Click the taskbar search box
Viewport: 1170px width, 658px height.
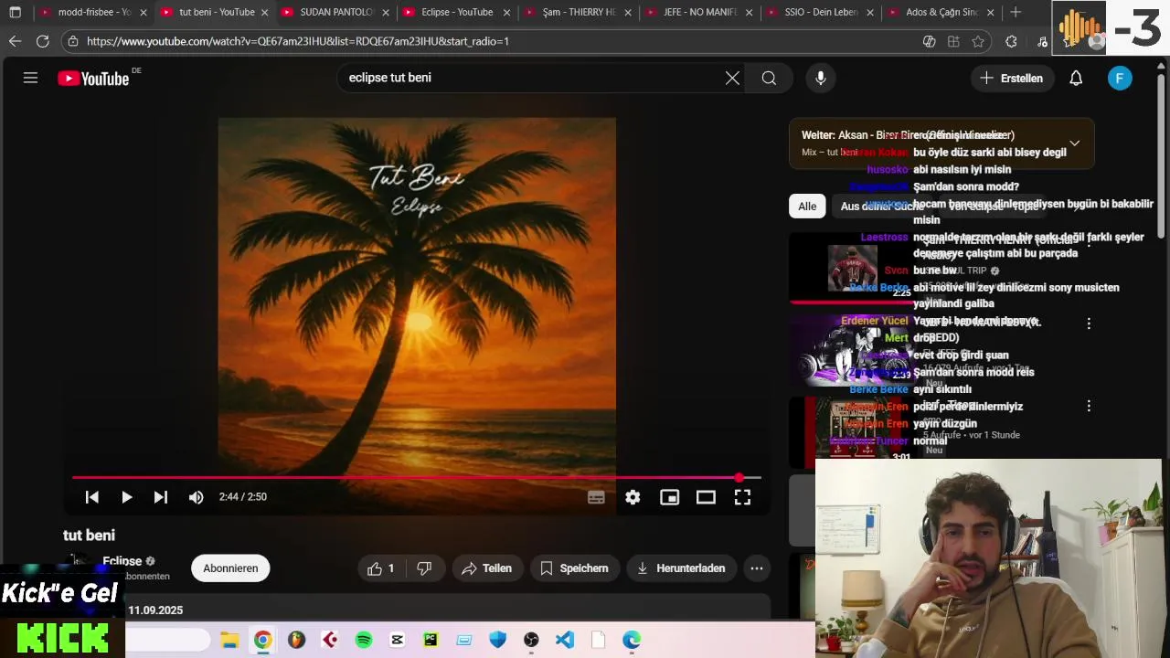tap(167, 640)
